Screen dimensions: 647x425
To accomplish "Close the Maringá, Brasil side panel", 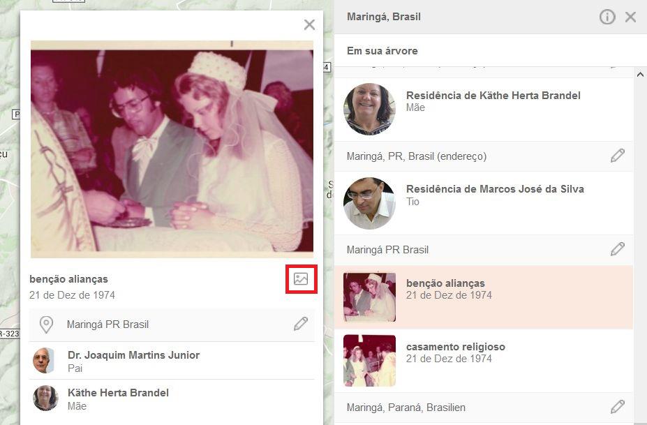I will [630, 17].
